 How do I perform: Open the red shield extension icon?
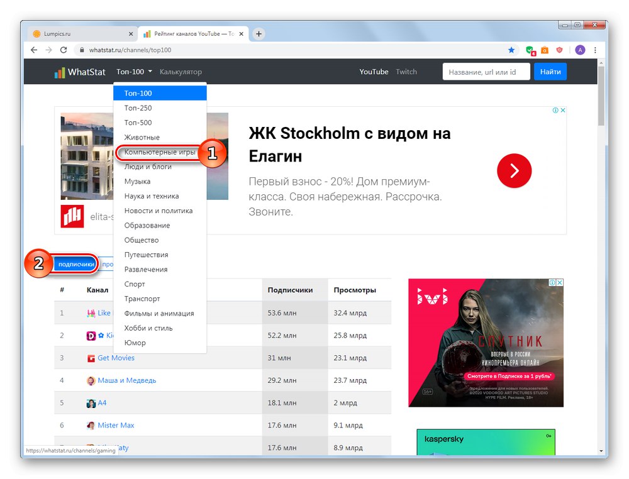559,50
